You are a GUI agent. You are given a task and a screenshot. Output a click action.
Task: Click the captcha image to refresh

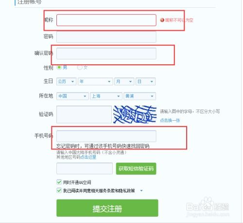pos(135,114)
